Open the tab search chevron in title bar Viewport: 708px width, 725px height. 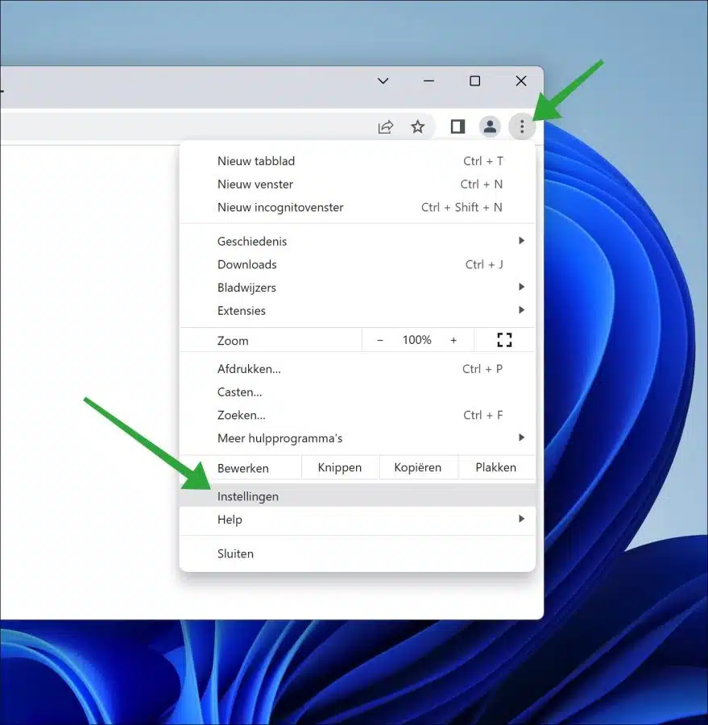pos(383,81)
